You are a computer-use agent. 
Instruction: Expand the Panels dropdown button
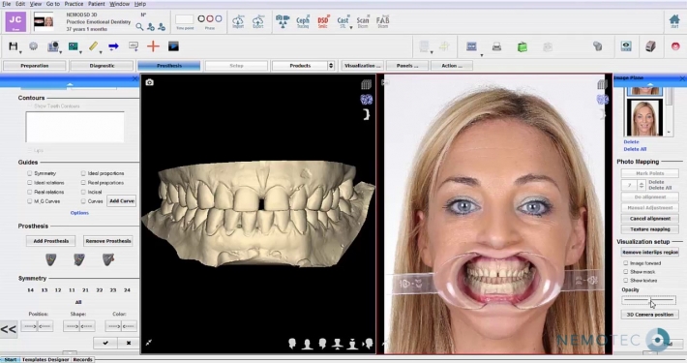407,66
